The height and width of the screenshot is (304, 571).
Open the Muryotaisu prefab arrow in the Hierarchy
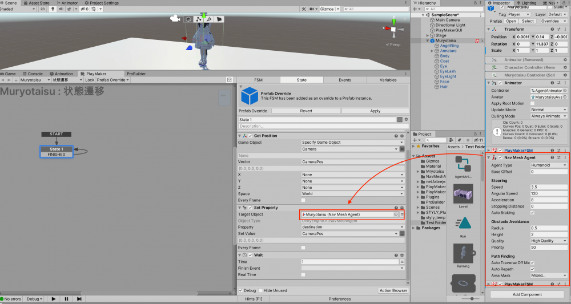point(482,40)
